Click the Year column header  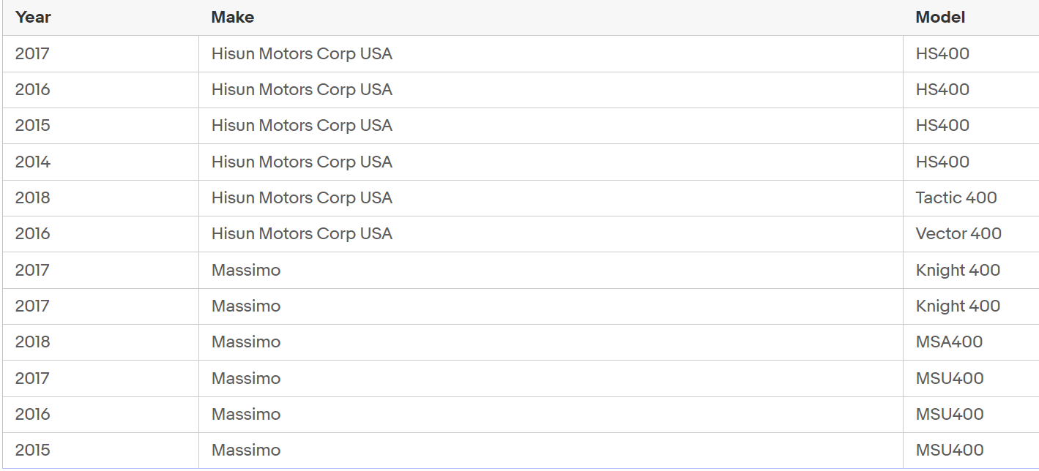click(x=33, y=17)
